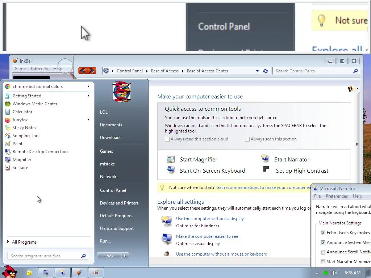Click refresh button next to address bar
Screen dimensions: 371x278
266,71
